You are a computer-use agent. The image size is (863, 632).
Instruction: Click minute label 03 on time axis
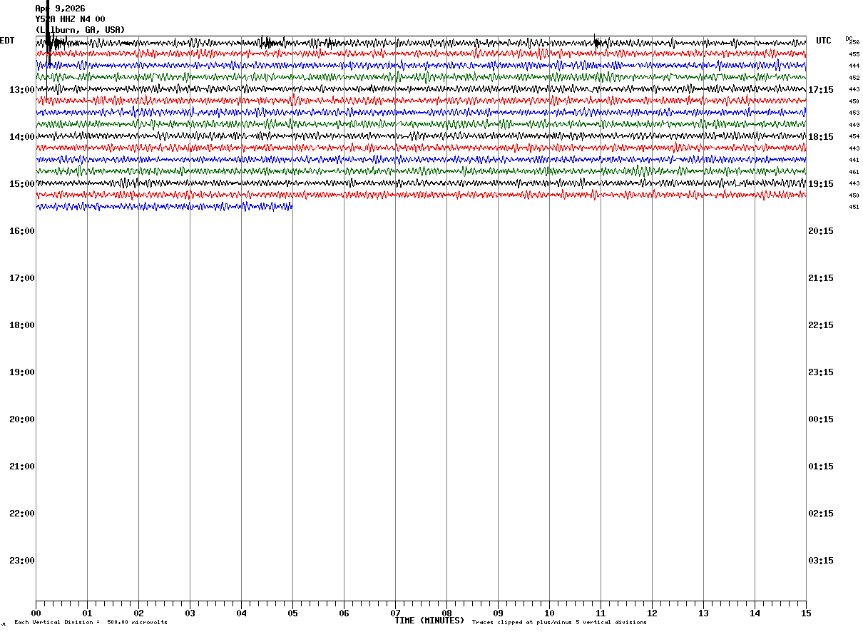[x=190, y=613]
